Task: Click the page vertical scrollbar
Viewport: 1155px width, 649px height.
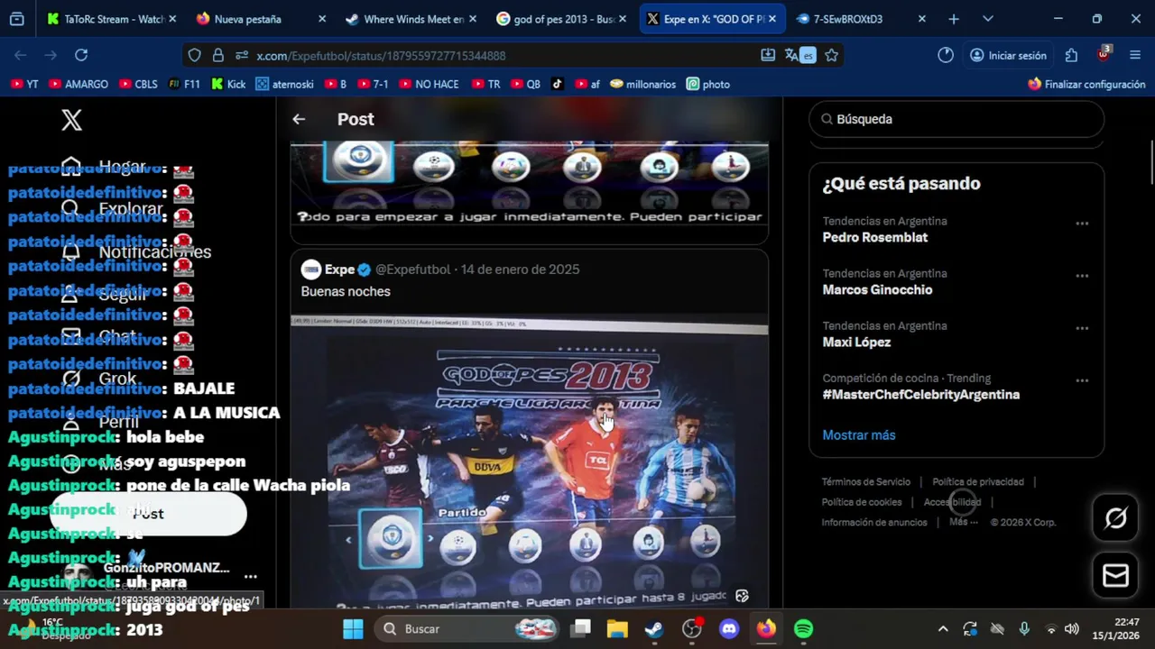Action: tap(1150, 162)
